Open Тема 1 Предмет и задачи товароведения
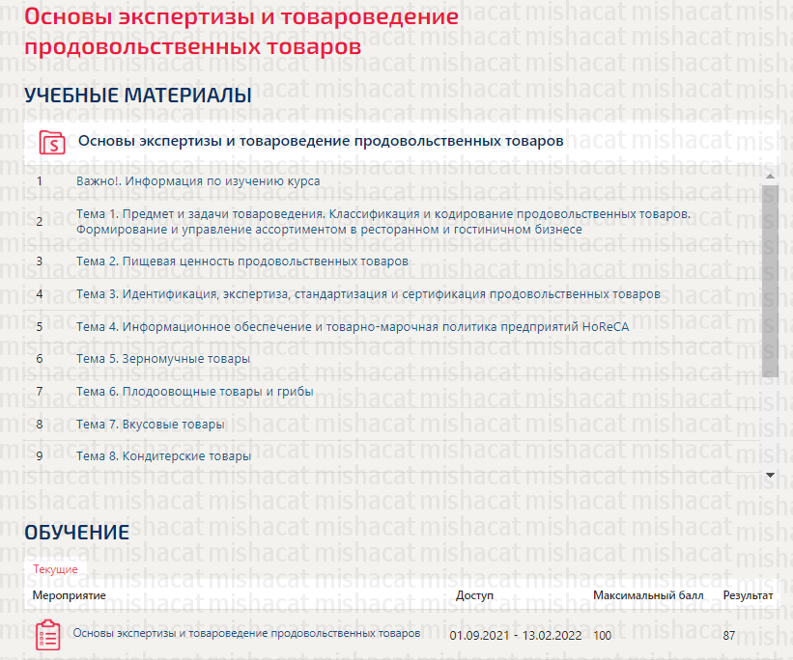Viewport: 793px width, 660px height. click(383, 221)
